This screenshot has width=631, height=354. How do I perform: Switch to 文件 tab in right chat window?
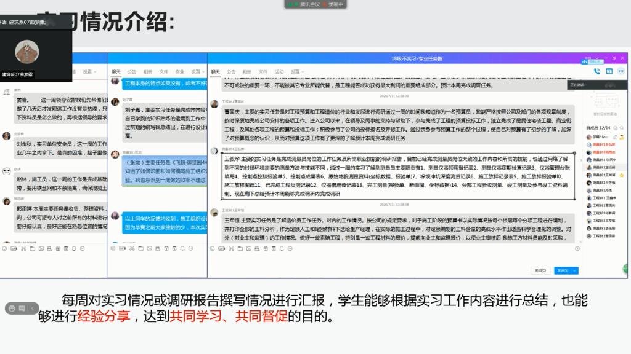(x=263, y=71)
